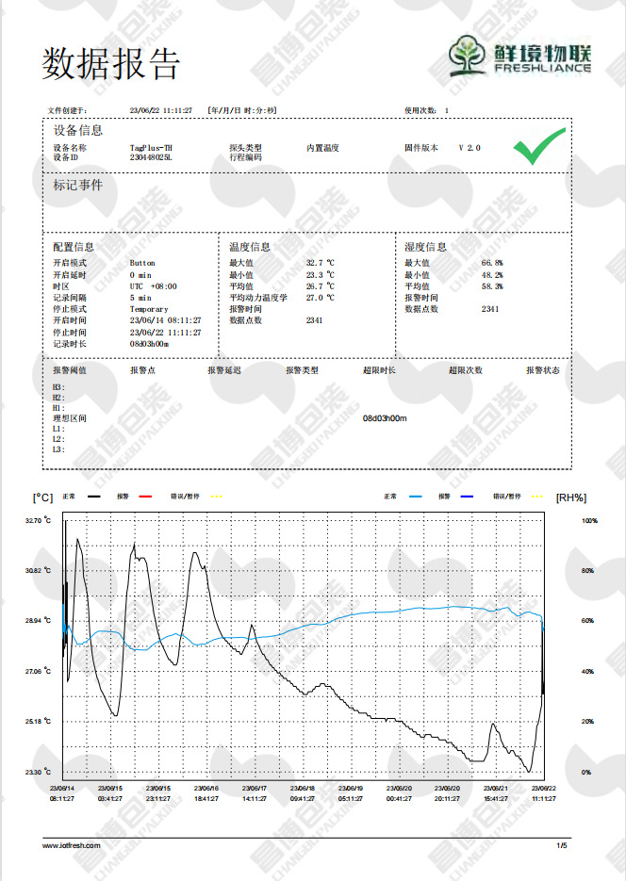Click max temperature value 32.7 ℃
This screenshot has width=626, height=881.
(x=321, y=263)
